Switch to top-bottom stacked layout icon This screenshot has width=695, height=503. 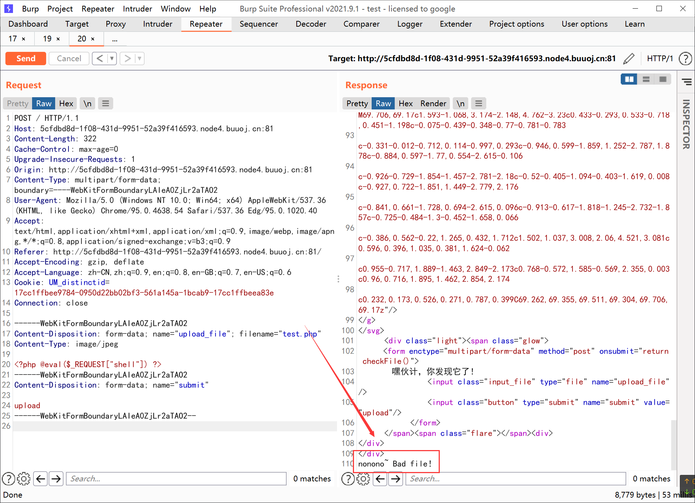pos(646,79)
